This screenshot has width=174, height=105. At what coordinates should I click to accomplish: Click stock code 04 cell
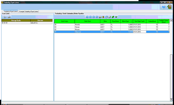65,25
